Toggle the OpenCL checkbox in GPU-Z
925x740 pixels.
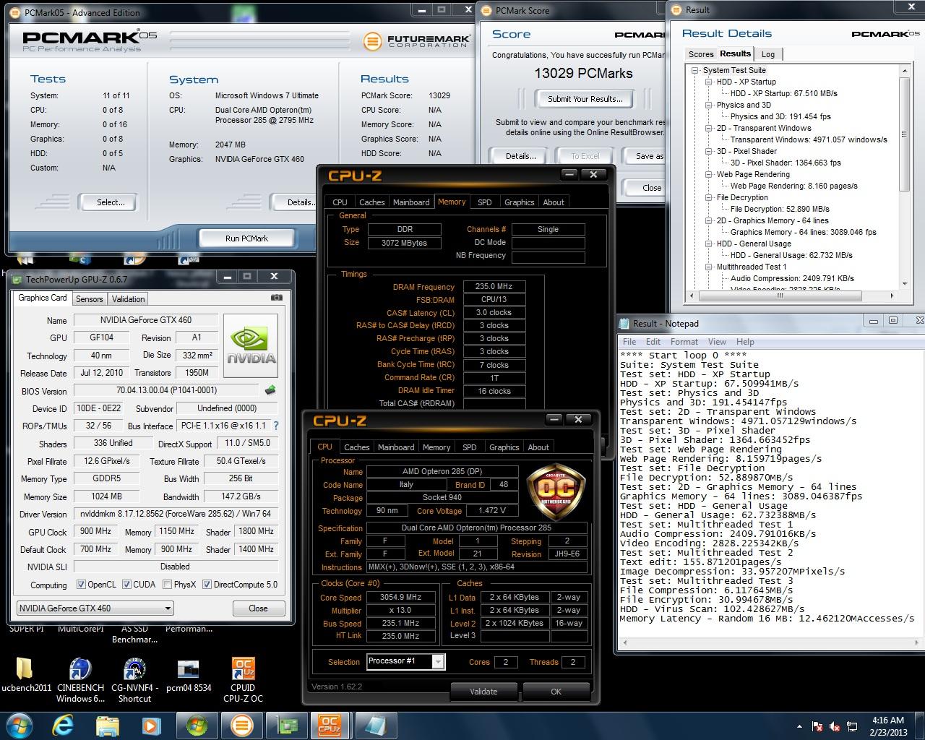(x=80, y=585)
